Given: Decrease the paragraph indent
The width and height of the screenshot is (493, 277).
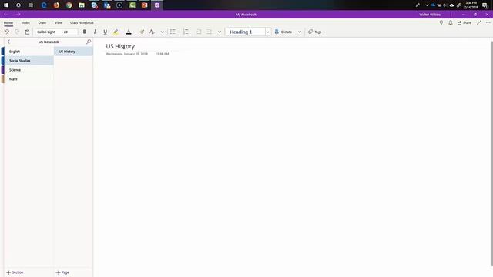Looking at the screenshot, I should [x=199, y=32].
